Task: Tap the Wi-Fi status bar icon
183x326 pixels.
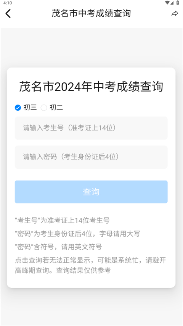Action: (x=167, y=3)
